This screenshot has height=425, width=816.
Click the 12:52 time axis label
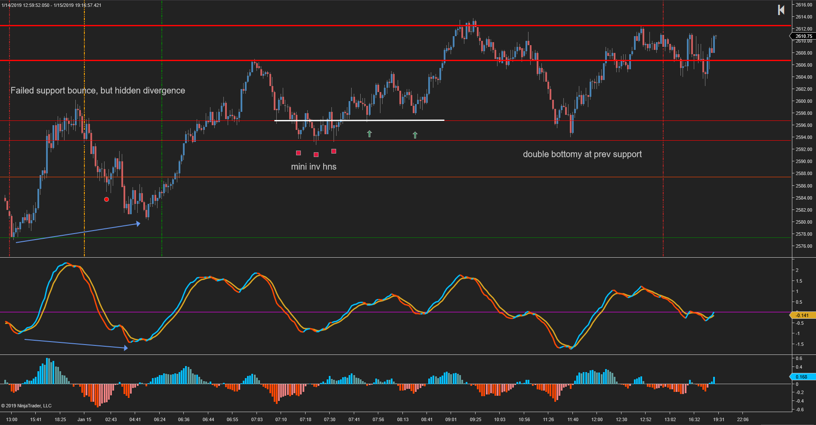(646, 419)
